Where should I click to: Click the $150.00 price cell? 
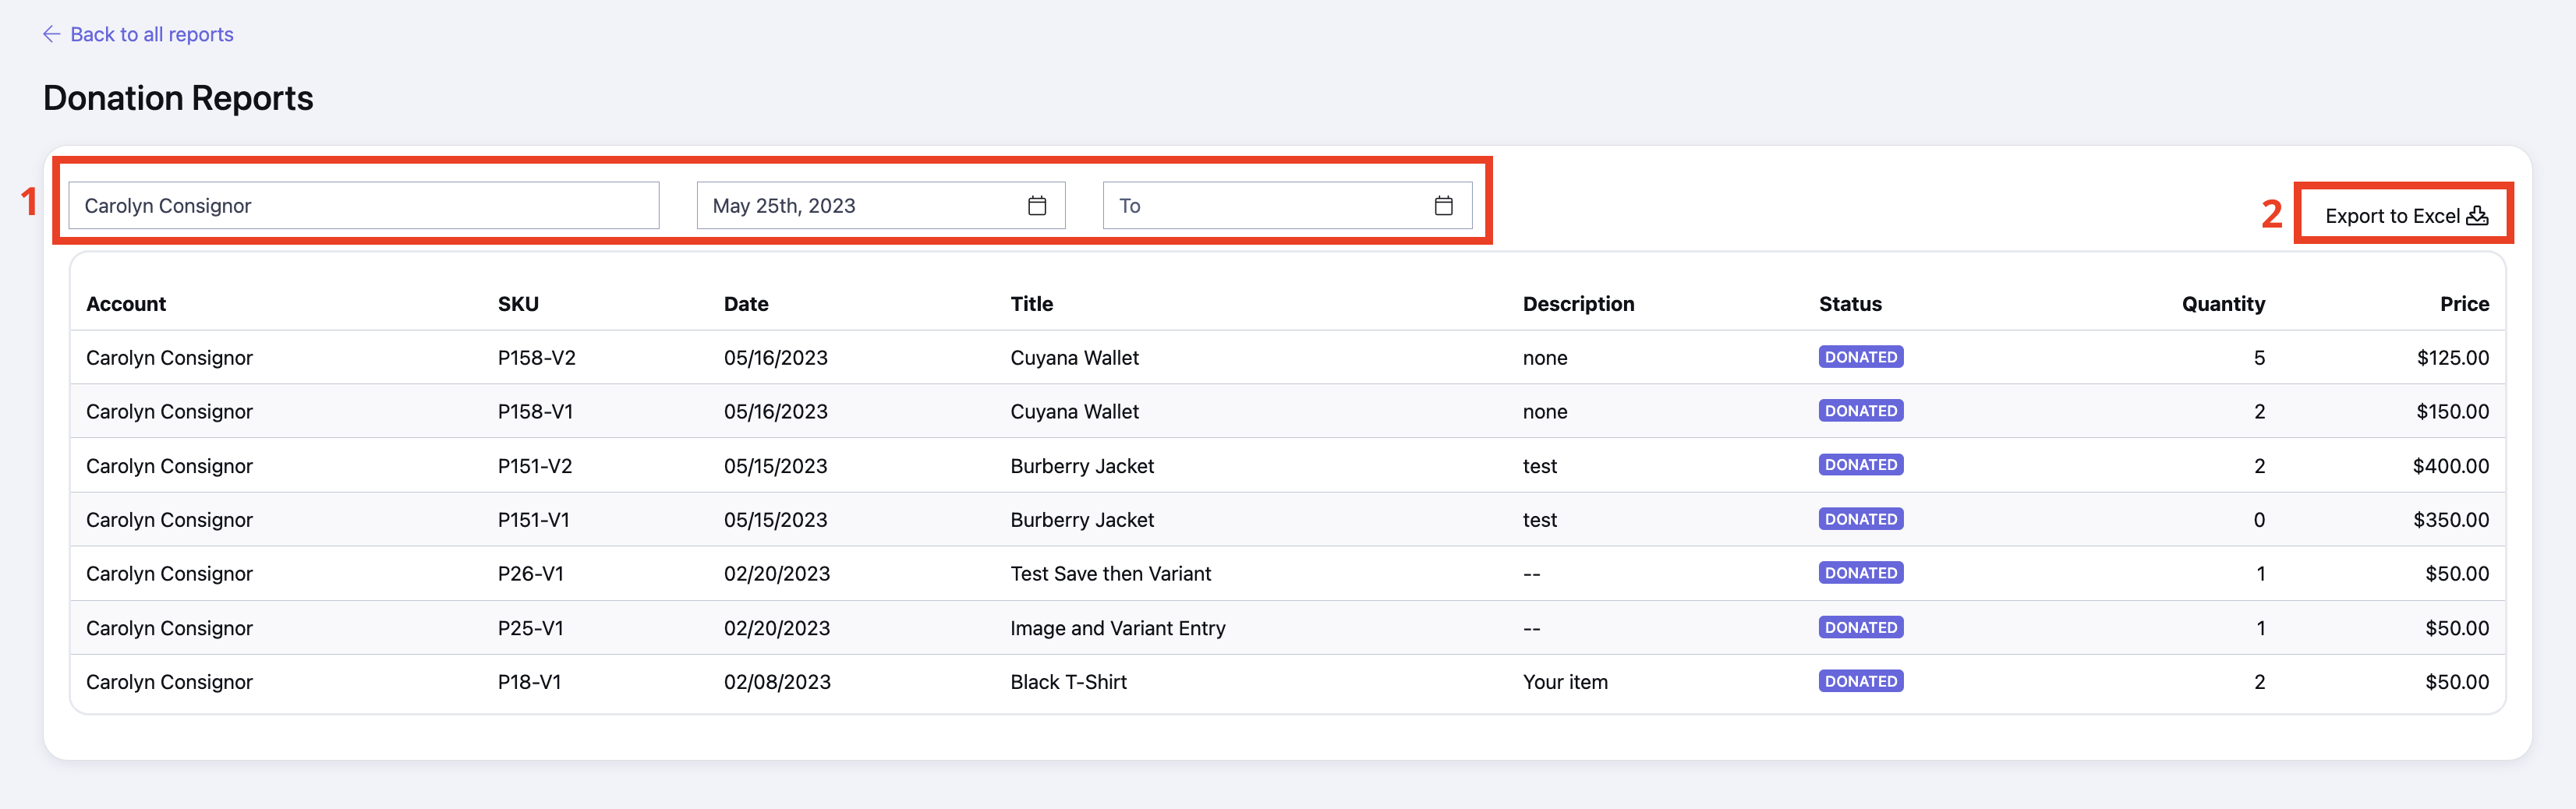coord(2452,412)
